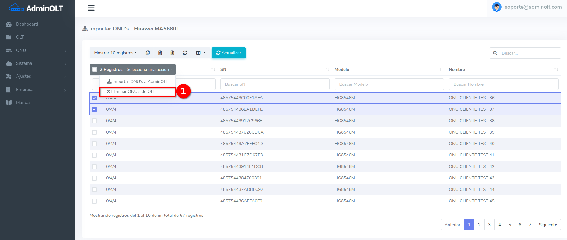Choose Importar ONU's a AdminOLT
Screen dimensions: 567x240
point(137,81)
